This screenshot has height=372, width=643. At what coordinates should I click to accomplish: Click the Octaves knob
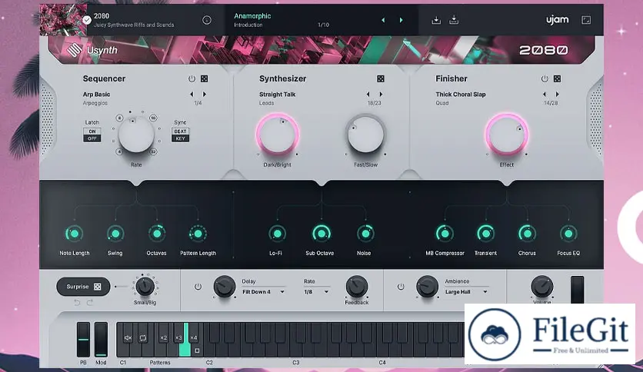coord(157,234)
